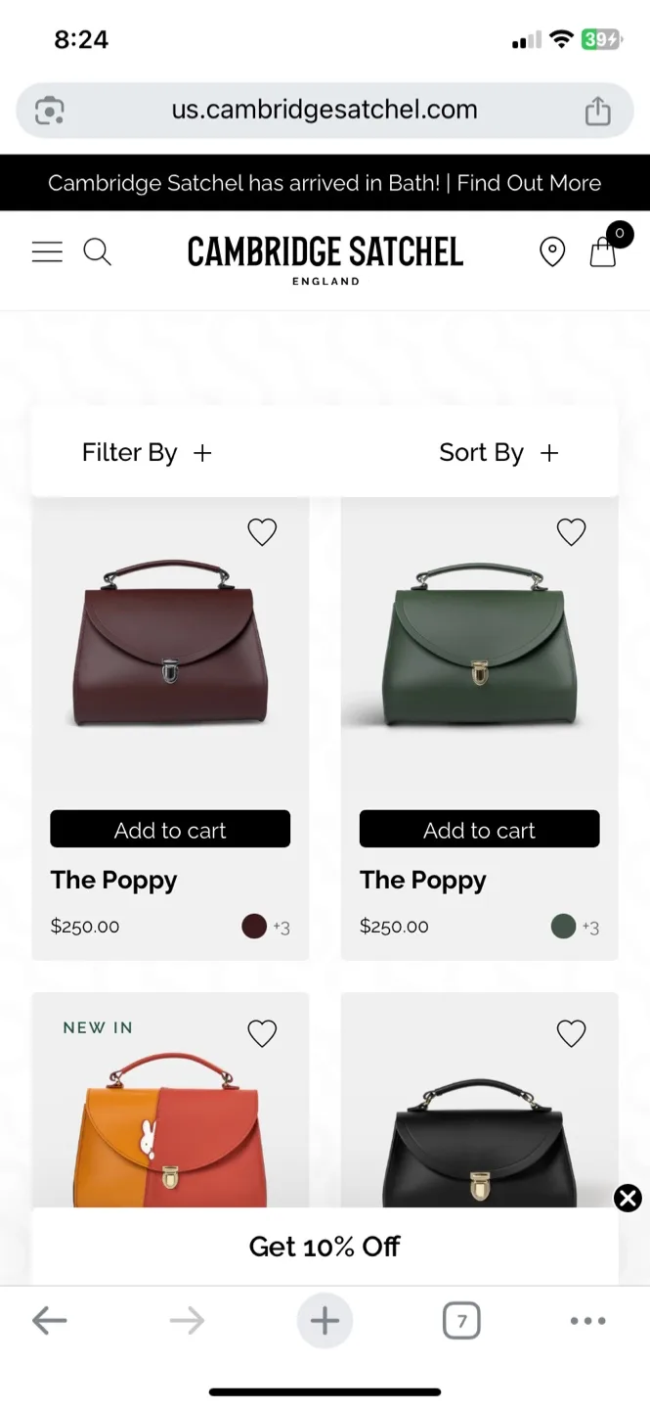Open the hamburger navigation menu
Viewport: 650px width, 1409px height.
[x=46, y=251]
